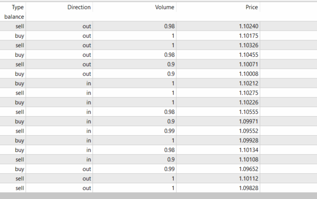The width and height of the screenshot is (317, 199).
Task: Click price 1.10112
Action: click(249, 179)
